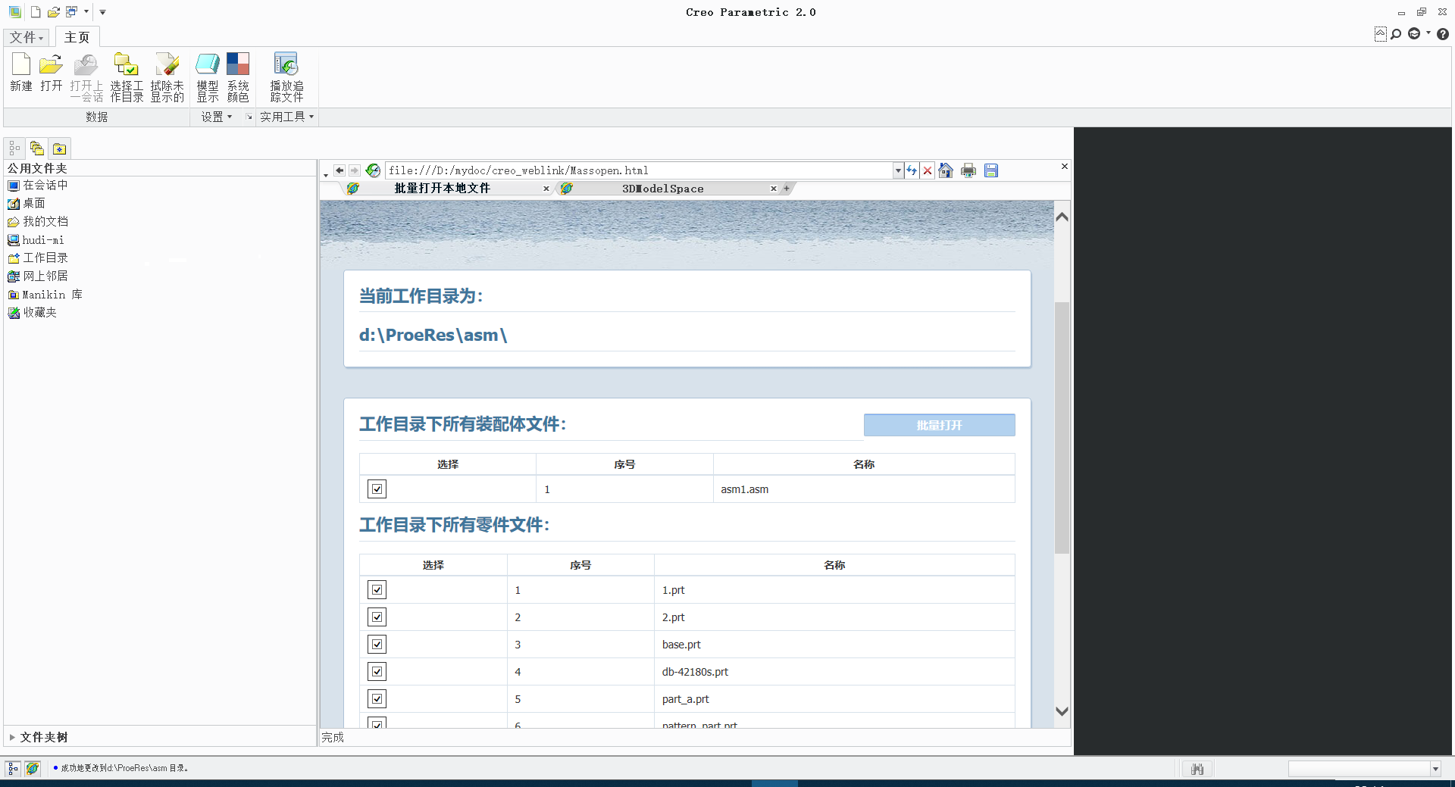1455x787 pixels.
Task: Open the 文件 menu dropdown
Action: 27,37
